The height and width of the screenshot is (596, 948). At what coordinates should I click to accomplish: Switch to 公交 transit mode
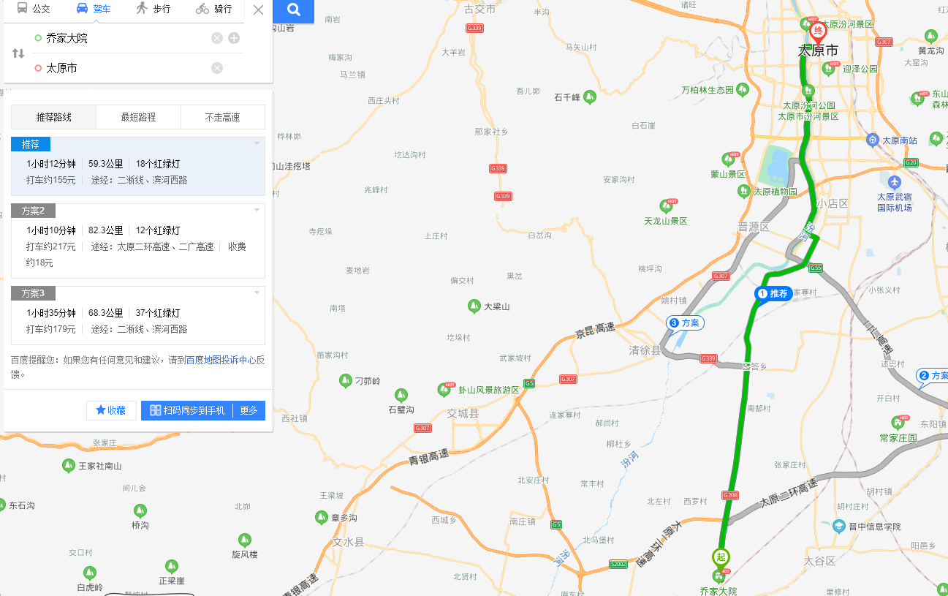click(33, 9)
